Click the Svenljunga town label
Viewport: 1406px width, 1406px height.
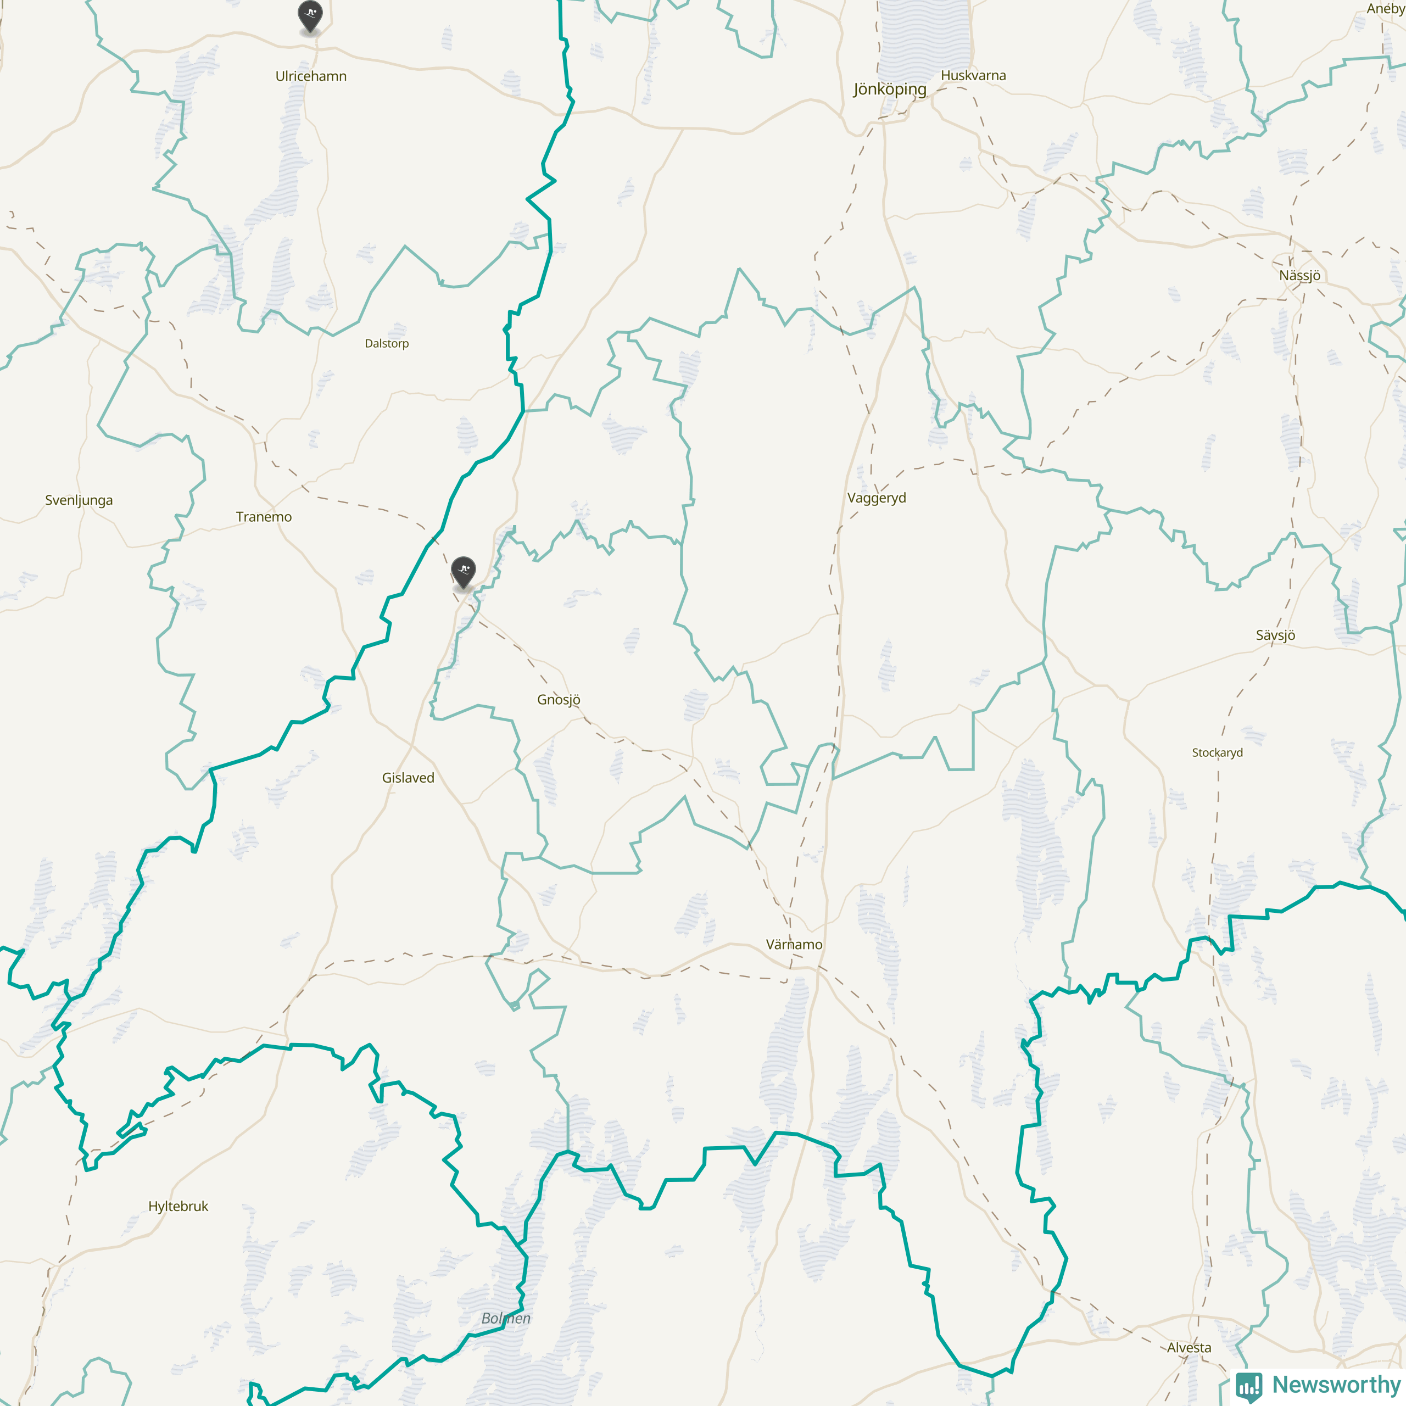79,500
